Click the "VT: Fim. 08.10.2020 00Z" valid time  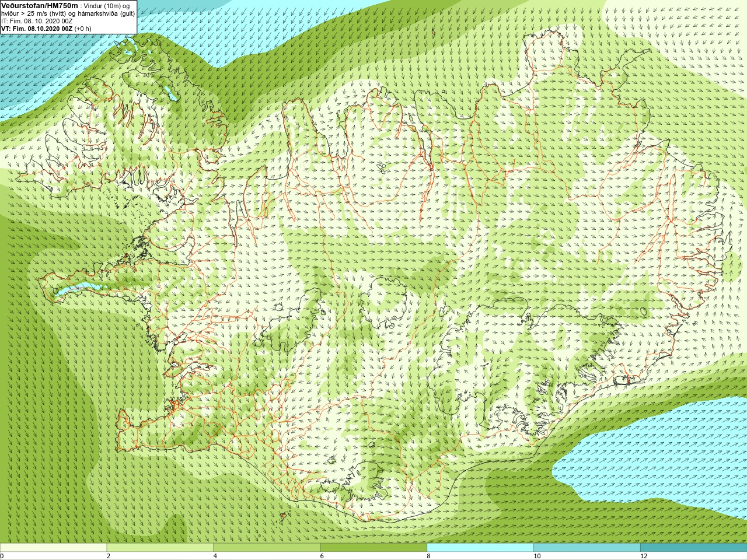[x=37, y=29]
